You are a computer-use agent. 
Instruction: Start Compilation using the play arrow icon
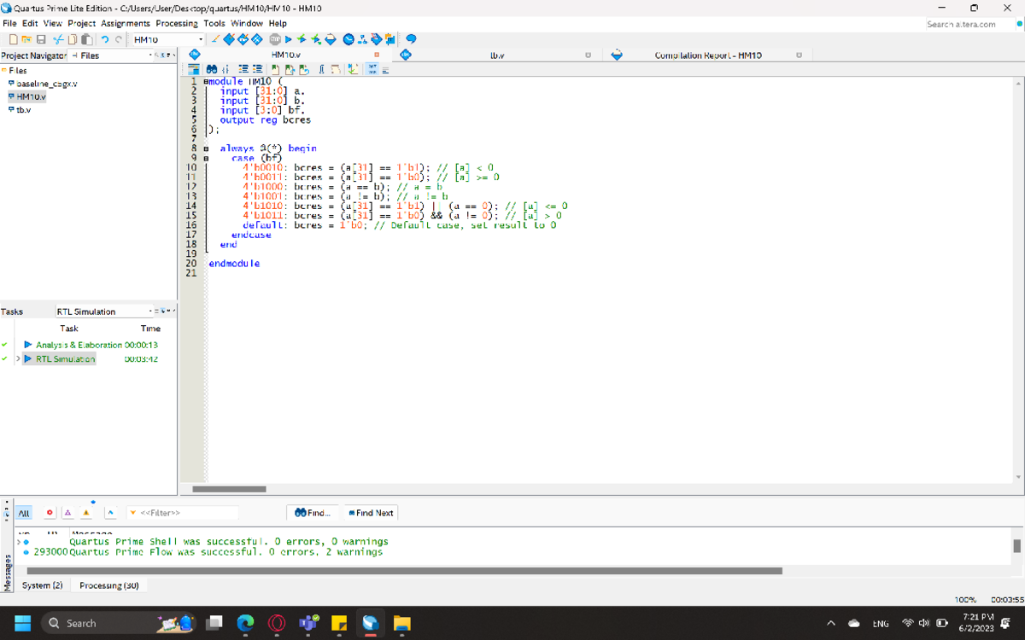288,39
